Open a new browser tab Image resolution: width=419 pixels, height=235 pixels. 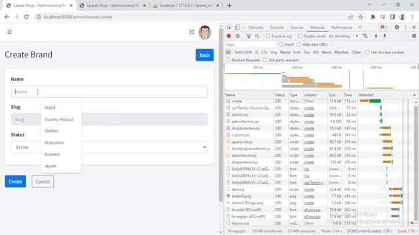coord(229,5)
